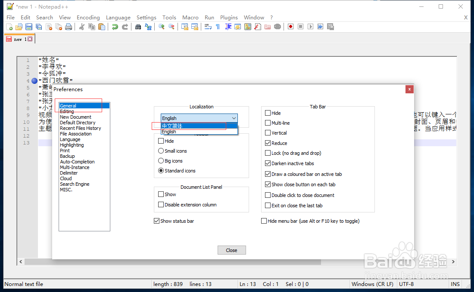The height and width of the screenshot is (292, 474).
Task: Click the Save toolbar icon
Action: point(29,27)
